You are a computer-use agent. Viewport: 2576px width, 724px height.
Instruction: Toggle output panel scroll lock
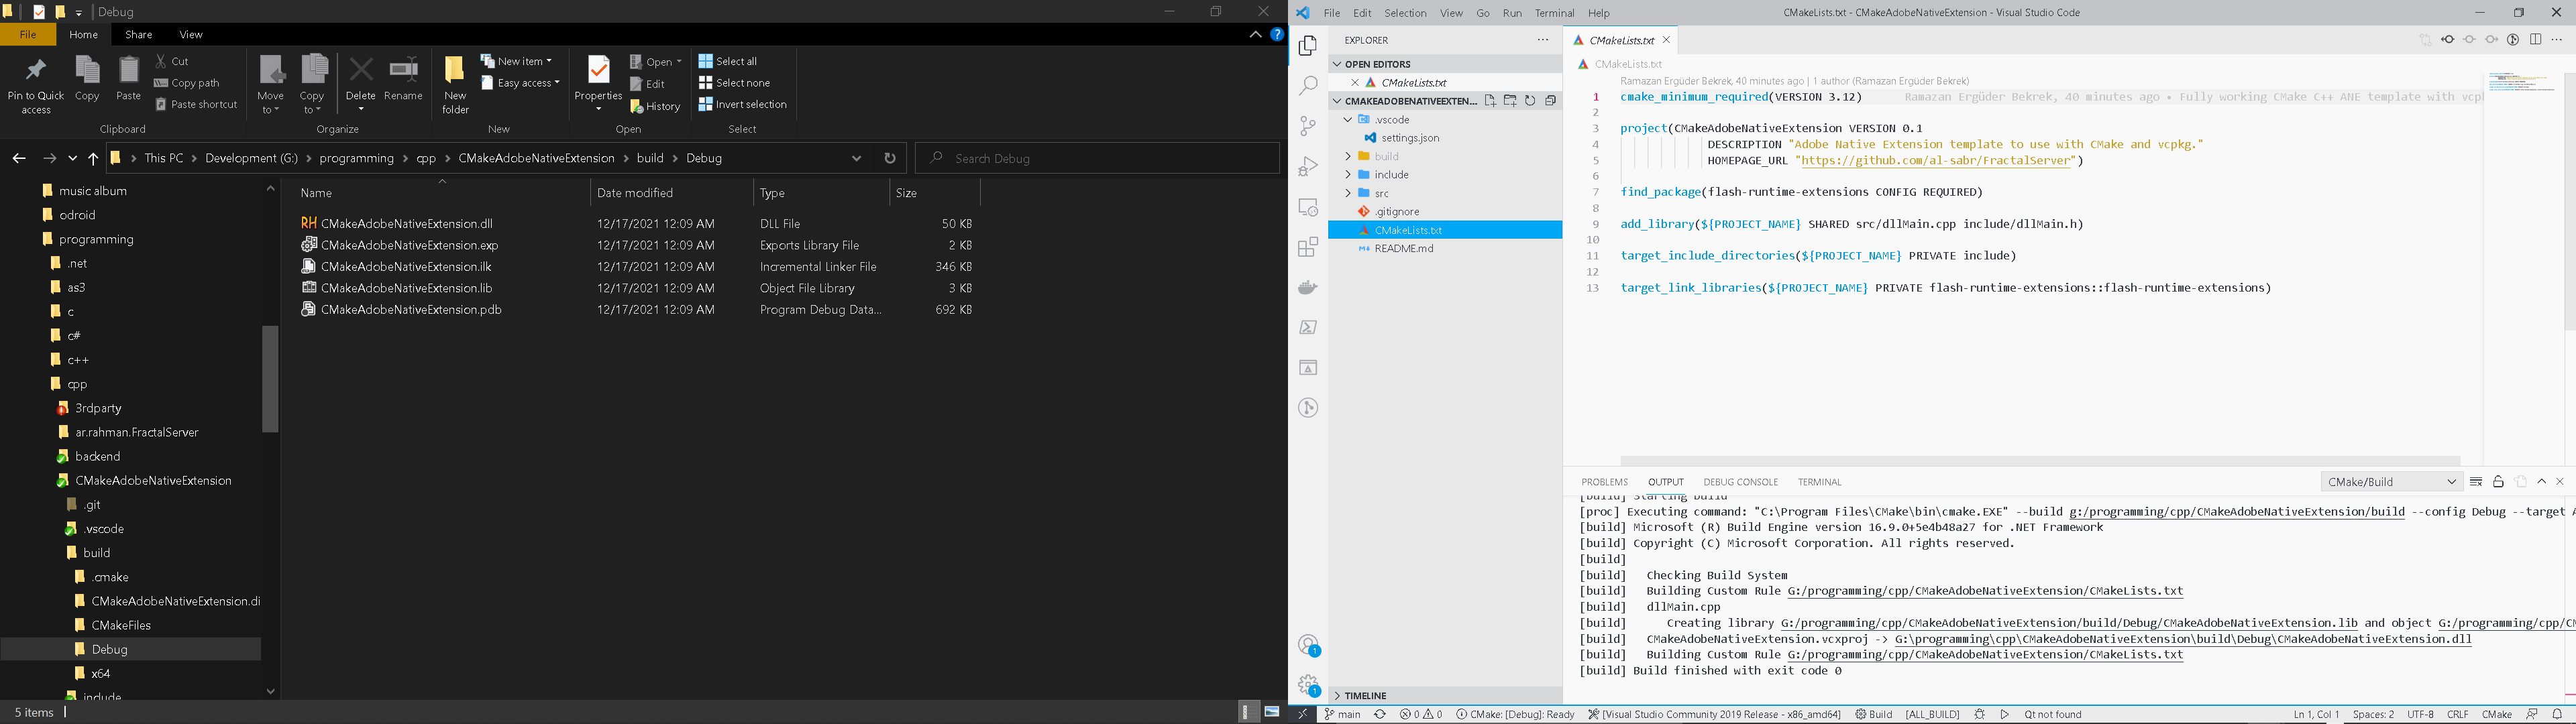pyautogui.click(x=2498, y=482)
